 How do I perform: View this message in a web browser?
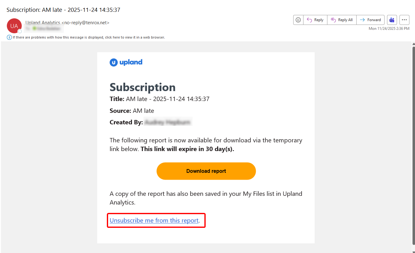point(89,37)
